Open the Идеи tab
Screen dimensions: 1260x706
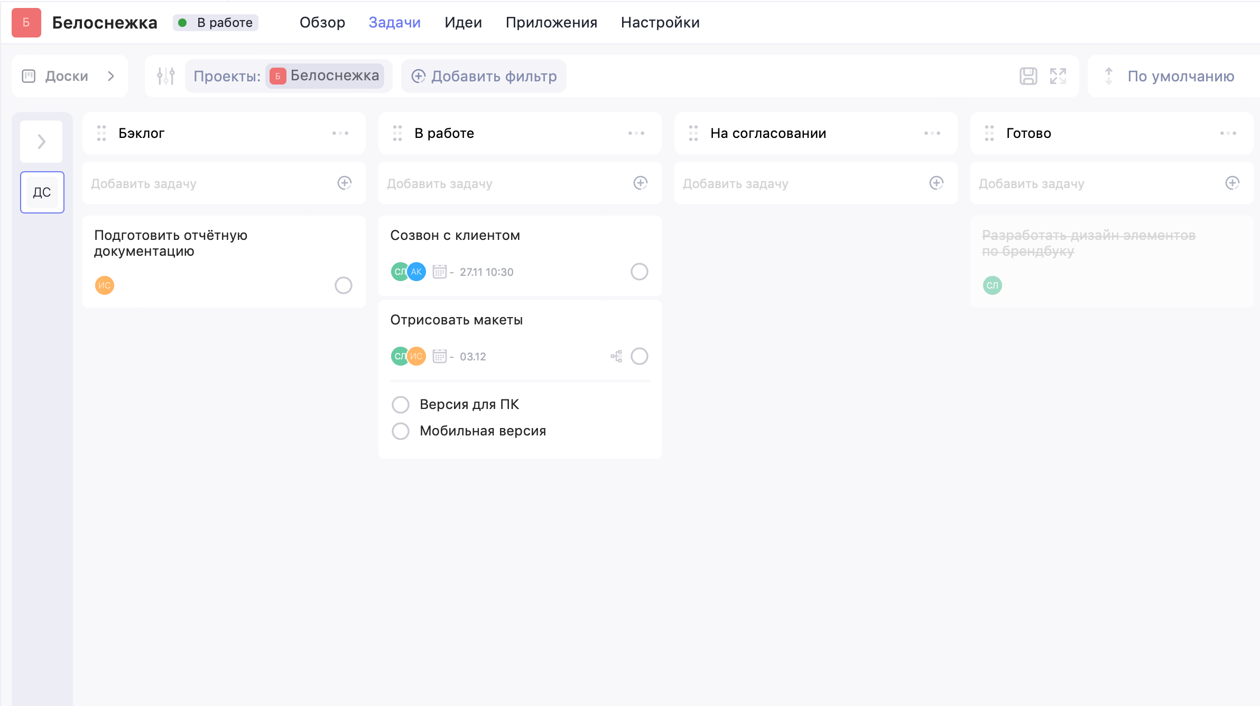pyautogui.click(x=463, y=23)
